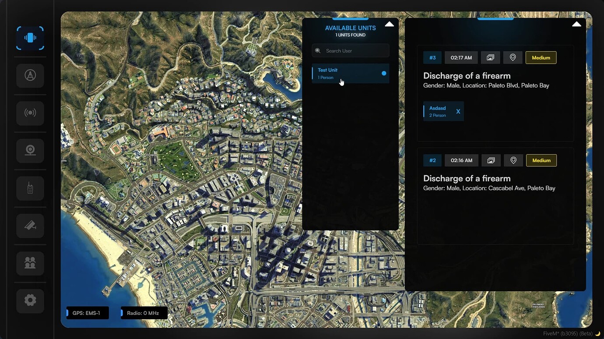
Task: Click the 02:16 AM timestamp on call #2
Action: coord(461,160)
